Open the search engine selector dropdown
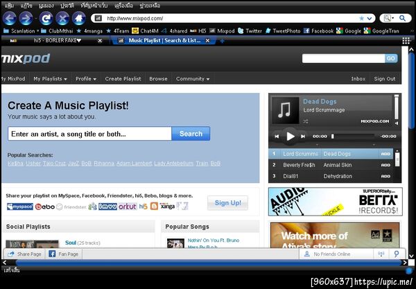The width and height of the screenshot is (416, 289). coord(389,18)
